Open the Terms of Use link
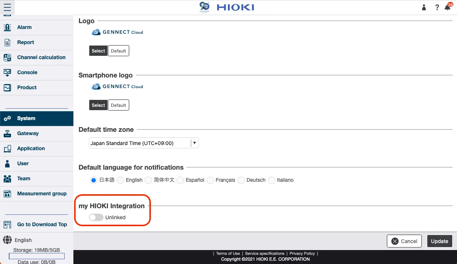 coord(228,253)
